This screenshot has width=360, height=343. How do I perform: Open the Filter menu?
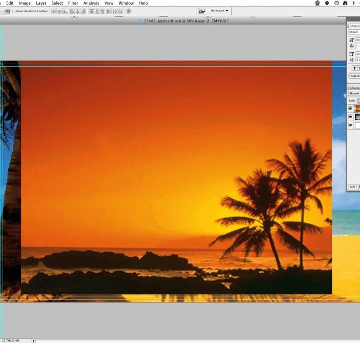tap(73, 3)
